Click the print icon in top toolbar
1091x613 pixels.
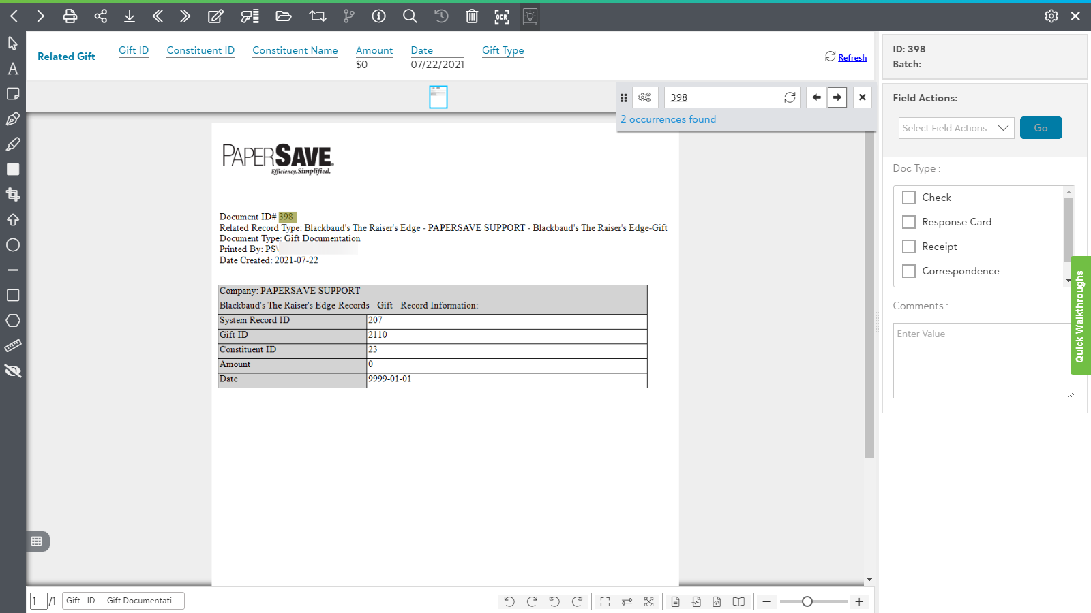pos(70,16)
